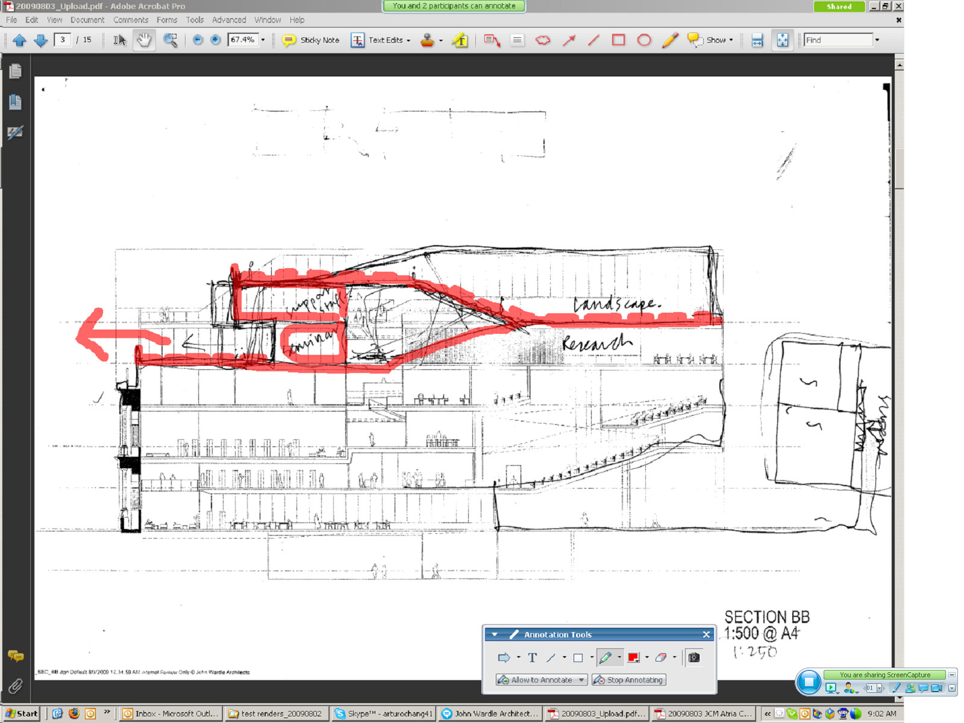Go to previous page with the up arrow
This screenshot has width=964, height=723.
(19, 40)
